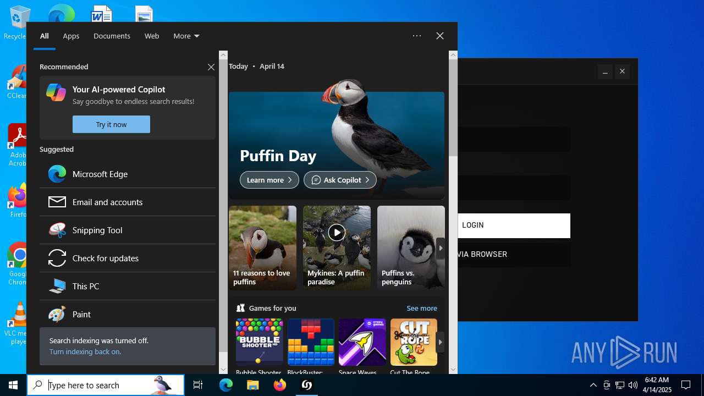Image resolution: width=704 pixels, height=396 pixels.
Task: Click LOGIN button in background window
Action: point(514,226)
